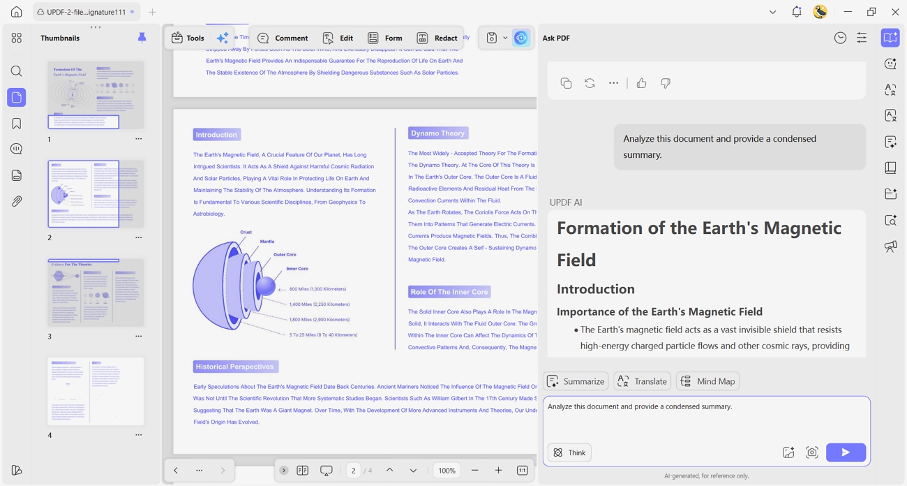Switch to Form mode
The height and width of the screenshot is (486, 907).
coord(385,38)
